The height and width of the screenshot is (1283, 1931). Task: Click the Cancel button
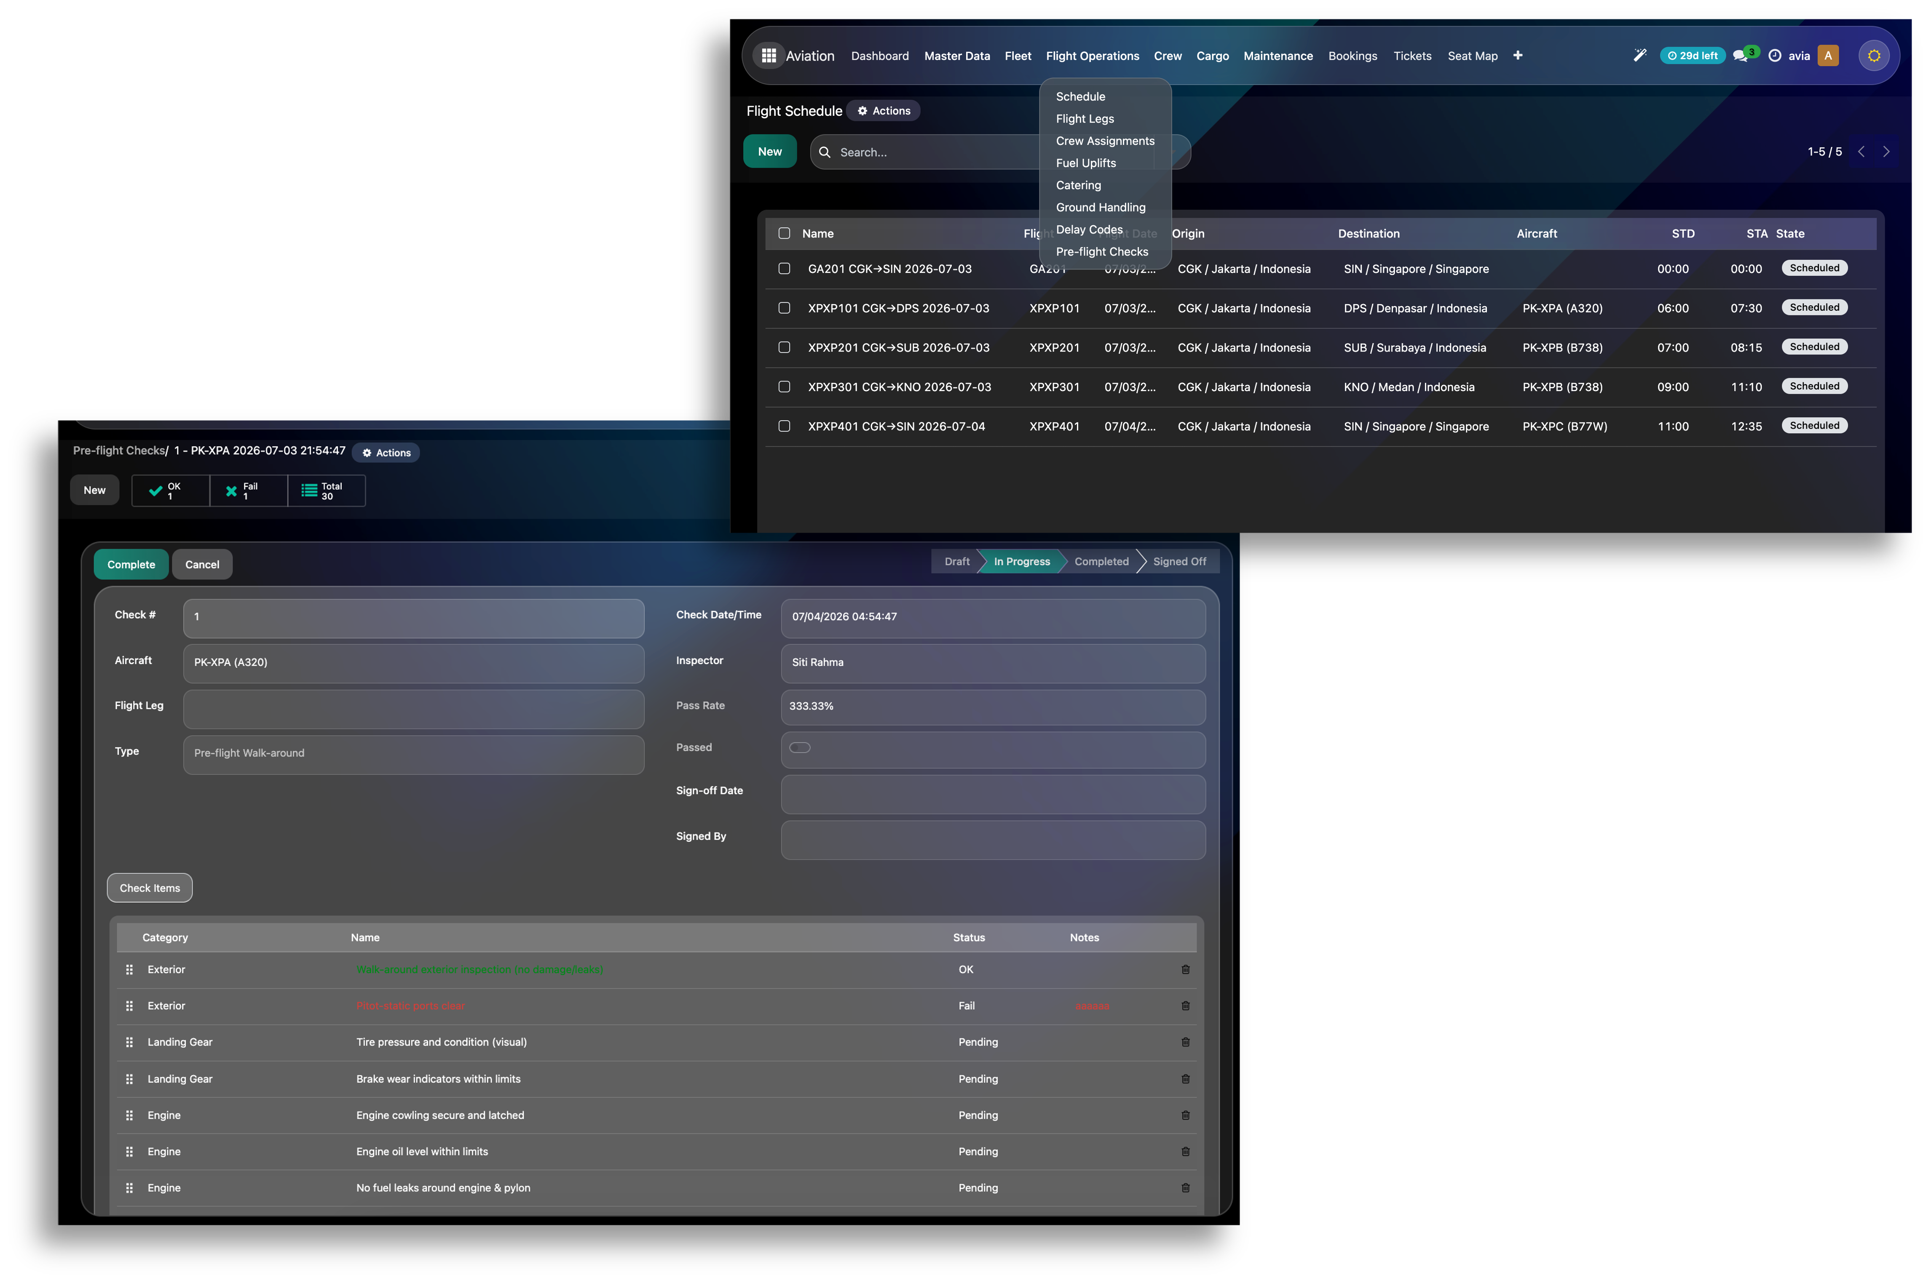tap(202, 565)
